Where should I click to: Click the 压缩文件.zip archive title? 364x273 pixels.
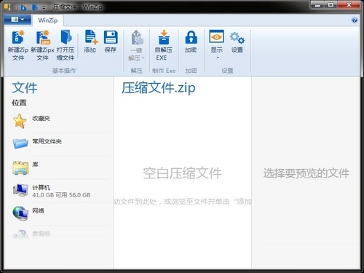[x=159, y=87]
